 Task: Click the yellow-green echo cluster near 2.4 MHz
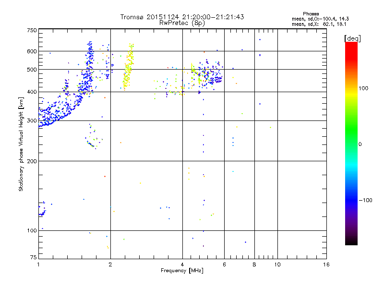point(128,67)
